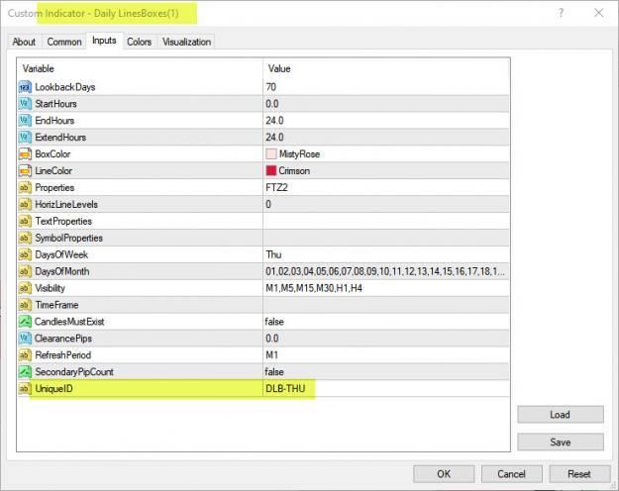The width and height of the screenshot is (619, 491).
Task: Click the Reset button
Action: click(x=579, y=474)
